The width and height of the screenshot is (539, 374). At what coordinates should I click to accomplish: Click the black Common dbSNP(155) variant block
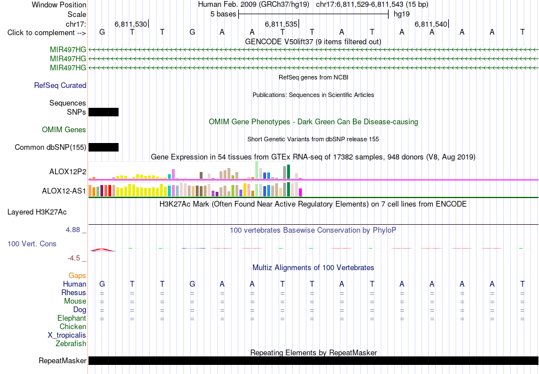pos(103,148)
